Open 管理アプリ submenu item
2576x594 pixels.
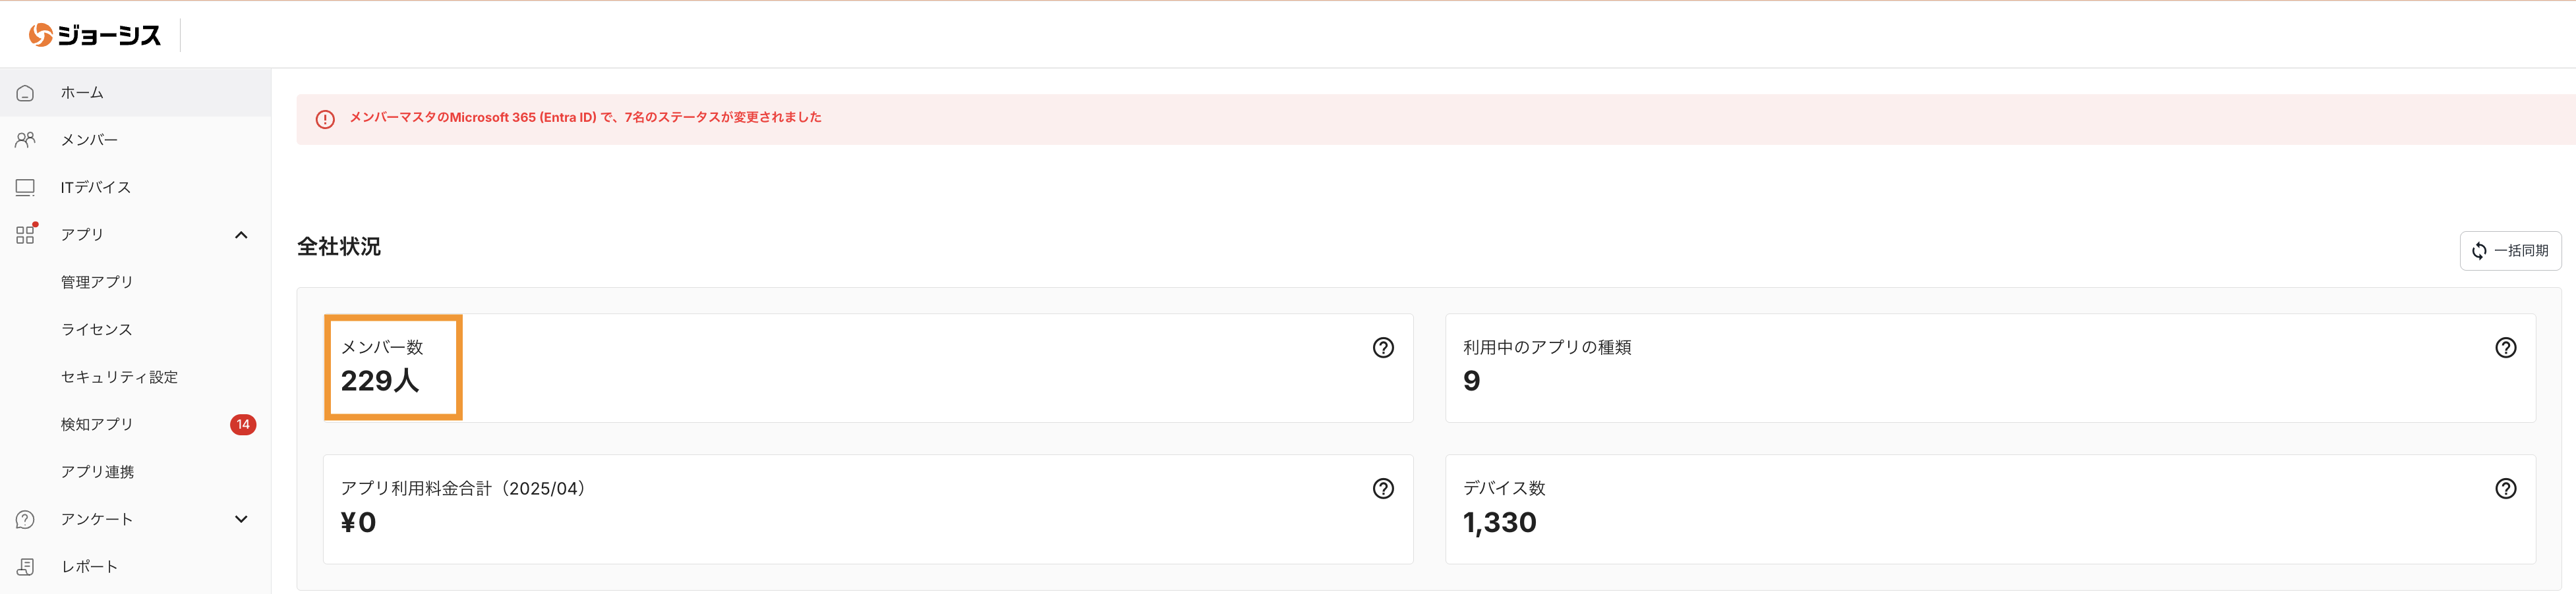click(97, 283)
